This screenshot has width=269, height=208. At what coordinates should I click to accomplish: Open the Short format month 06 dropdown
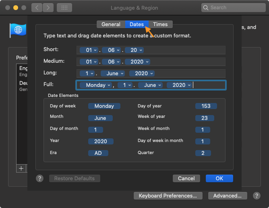[111, 50]
